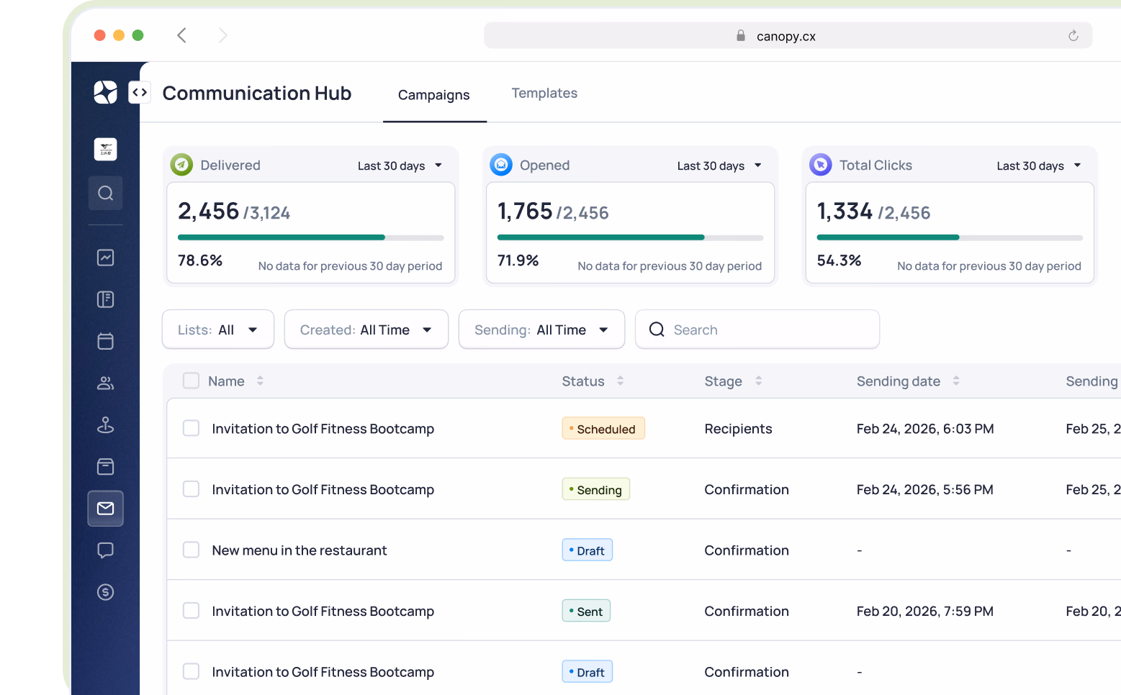Viewport: 1121px width, 695px height.
Task: Click the blue Opened envelope icon
Action: pyautogui.click(x=501, y=165)
